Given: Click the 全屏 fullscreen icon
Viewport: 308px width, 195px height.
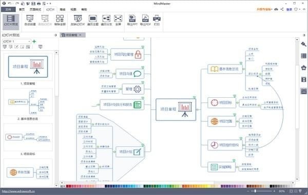Looking at the screenshot, I should [118, 20].
